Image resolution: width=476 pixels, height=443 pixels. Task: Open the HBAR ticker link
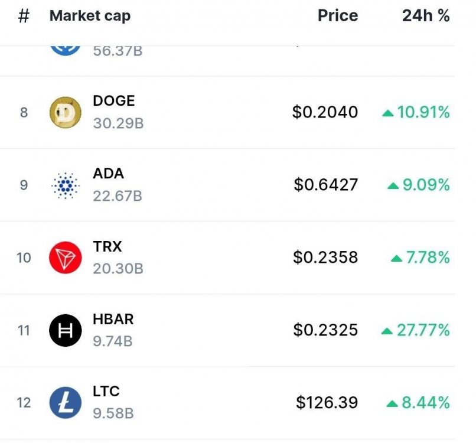(113, 319)
